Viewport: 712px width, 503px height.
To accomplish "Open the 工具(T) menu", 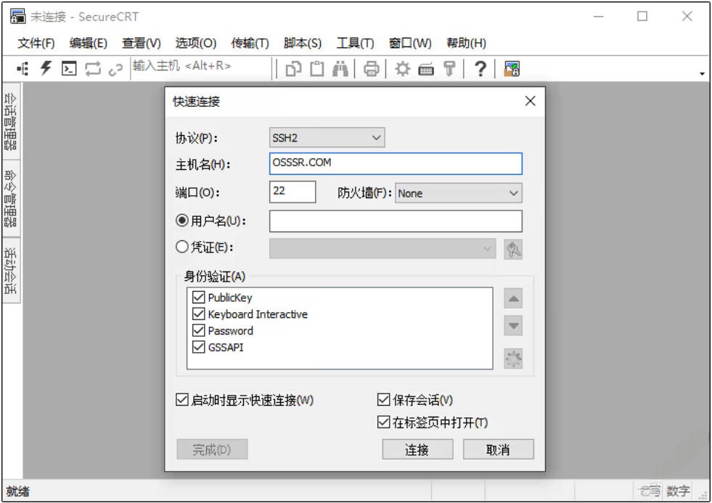I will pyautogui.click(x=355, y=43).
